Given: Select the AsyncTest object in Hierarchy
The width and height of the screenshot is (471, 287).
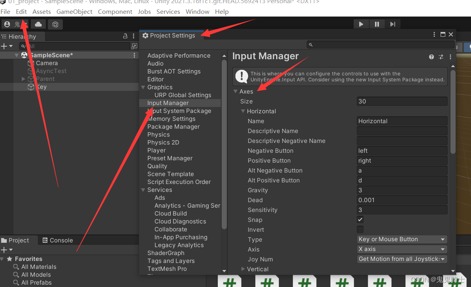Looking at the screenshot, I should pos(51,71).
